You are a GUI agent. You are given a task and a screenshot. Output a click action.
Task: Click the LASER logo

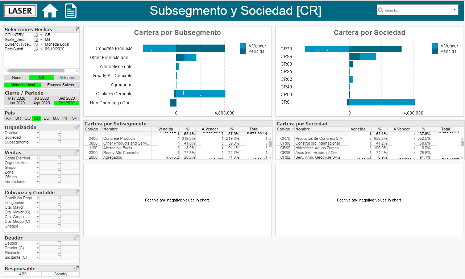(20, 11)
